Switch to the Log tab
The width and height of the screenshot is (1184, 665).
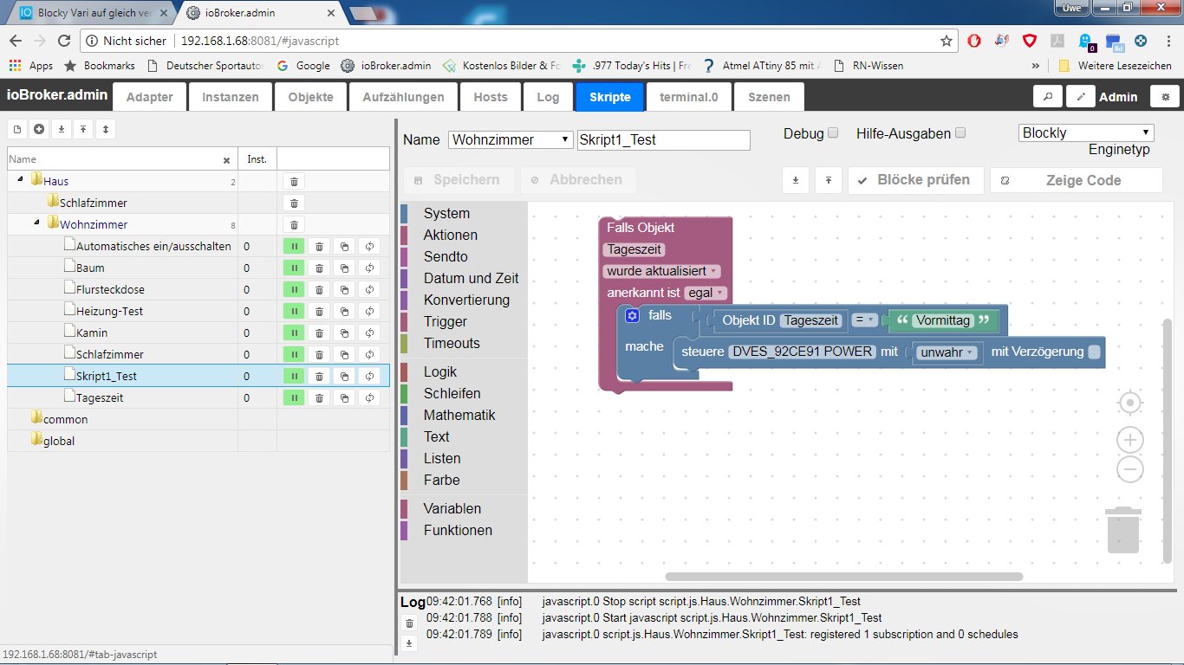point(548,97)
